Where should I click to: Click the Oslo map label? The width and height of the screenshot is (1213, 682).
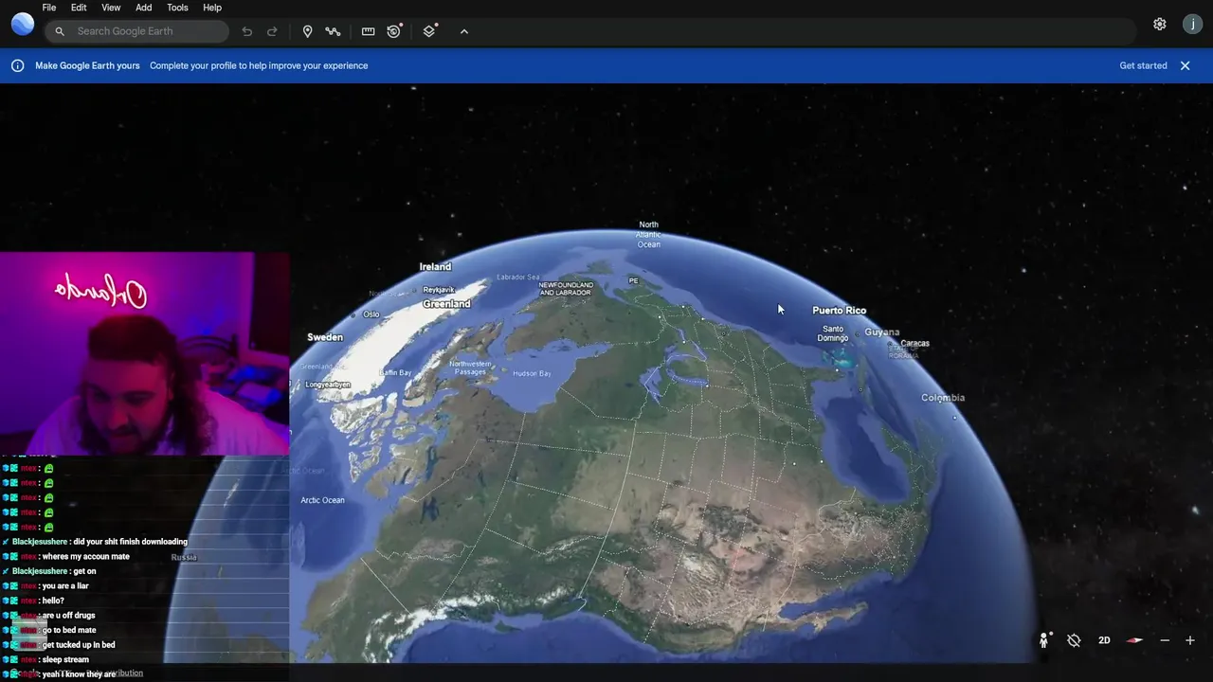coord(371,314)
